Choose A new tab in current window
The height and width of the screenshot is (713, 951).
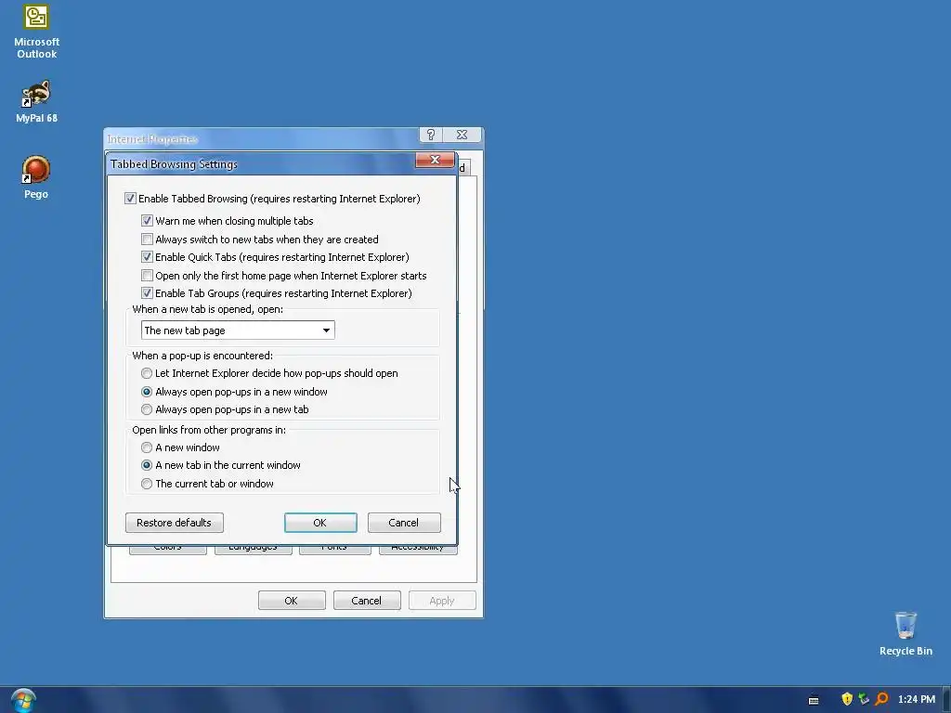(x=147, y=466)
